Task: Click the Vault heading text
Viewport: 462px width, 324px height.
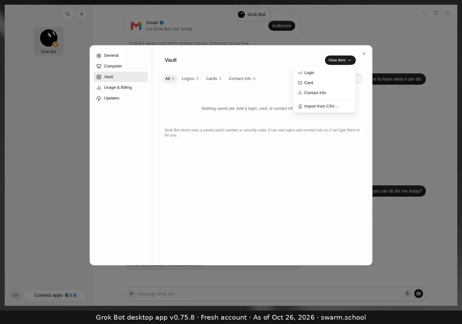Action: coord(171,60)
